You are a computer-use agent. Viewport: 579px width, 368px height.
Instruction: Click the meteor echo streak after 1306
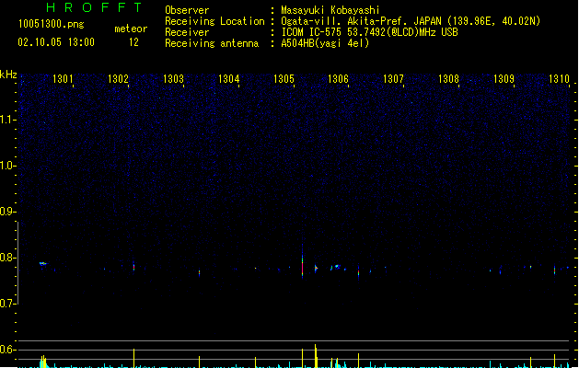coord(358,272)
